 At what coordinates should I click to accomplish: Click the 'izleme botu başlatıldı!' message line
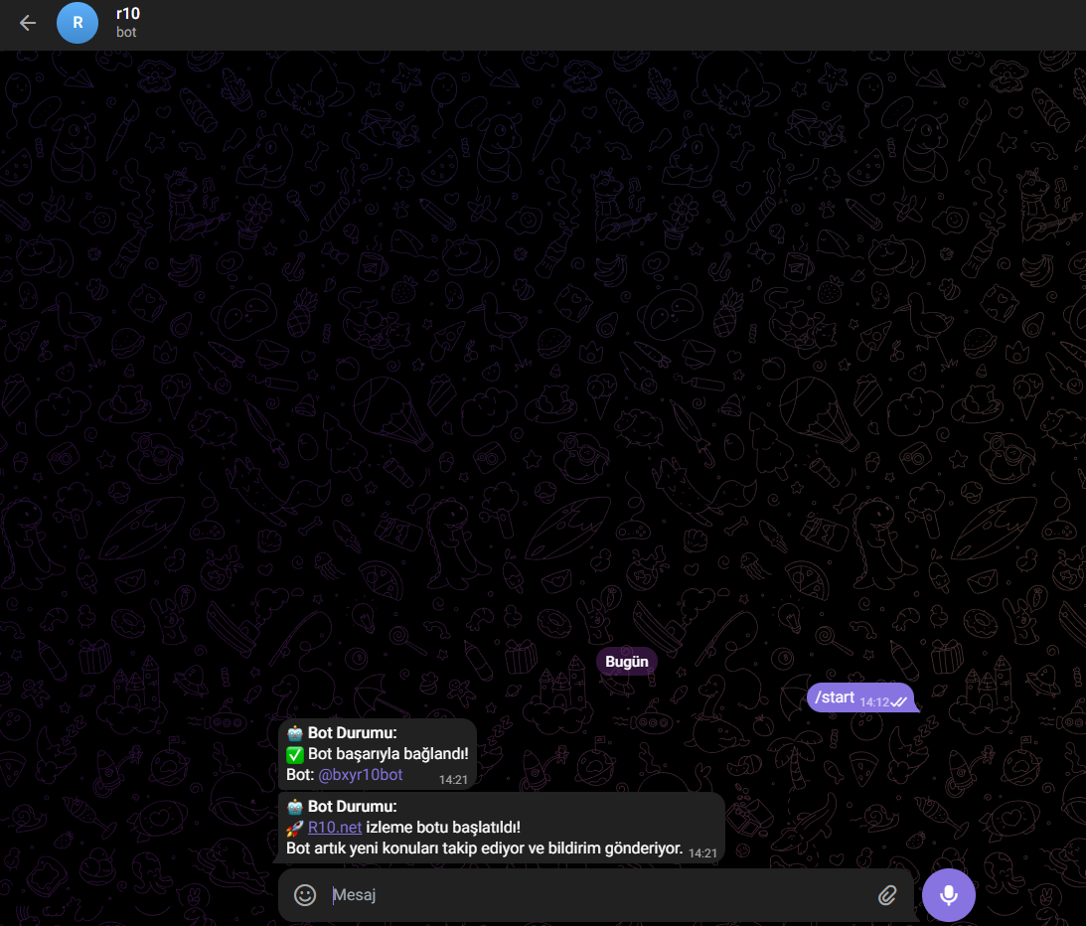[442, 827]
